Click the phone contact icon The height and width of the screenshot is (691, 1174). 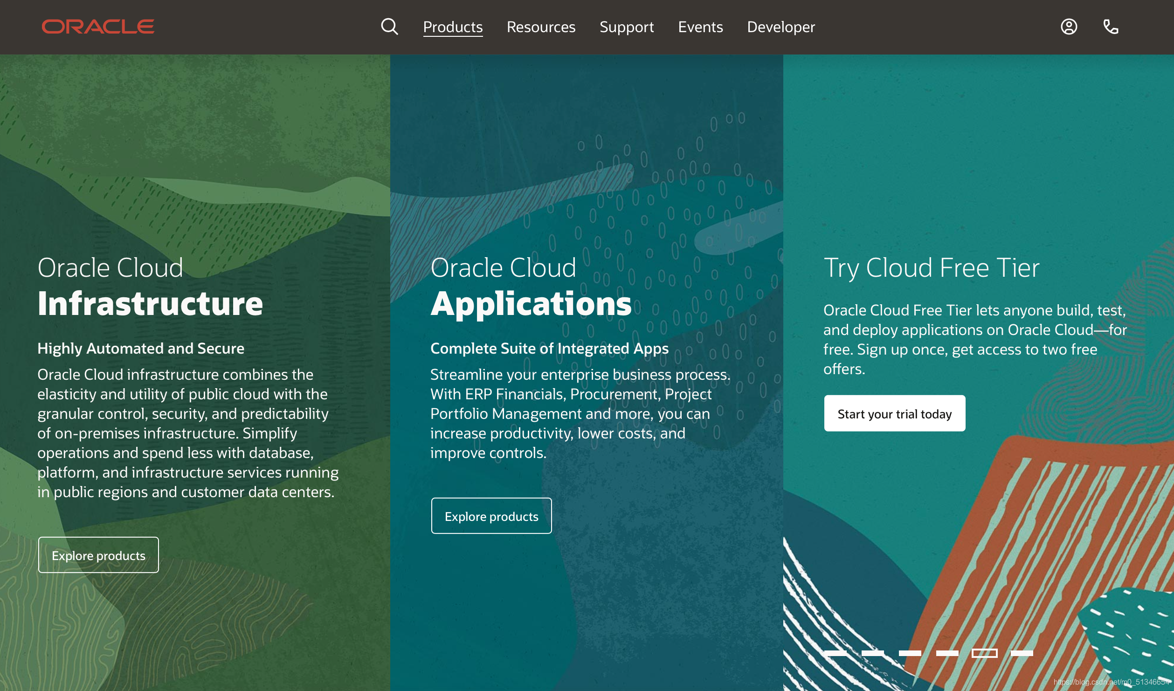point(1111,27)
